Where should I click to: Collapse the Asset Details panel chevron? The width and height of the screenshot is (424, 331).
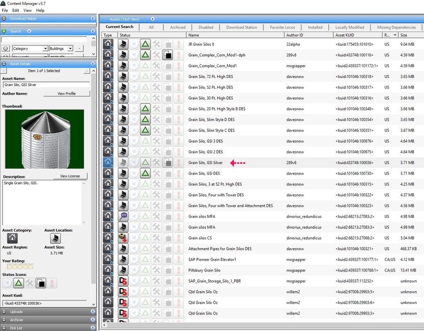point(93,63)
